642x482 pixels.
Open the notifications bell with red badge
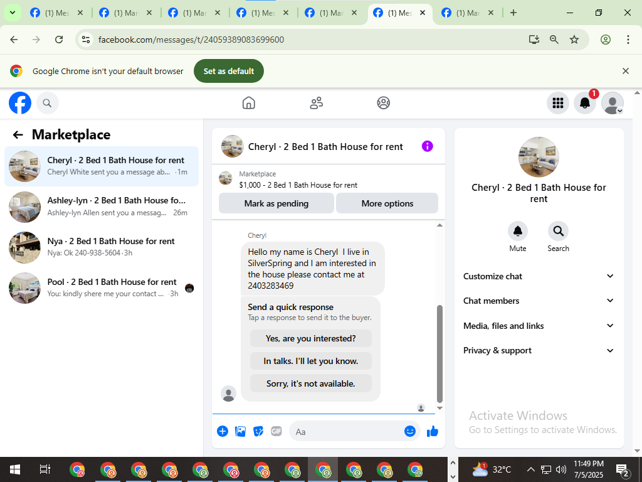point(585,103)
